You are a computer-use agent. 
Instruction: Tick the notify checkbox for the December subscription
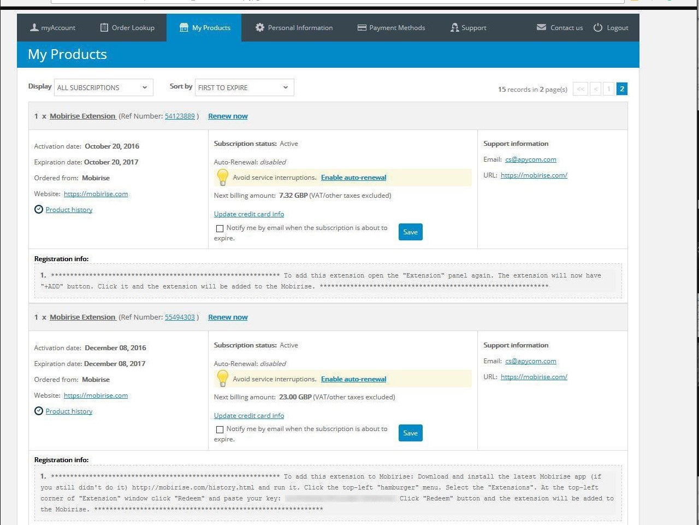tap(220, 429)
